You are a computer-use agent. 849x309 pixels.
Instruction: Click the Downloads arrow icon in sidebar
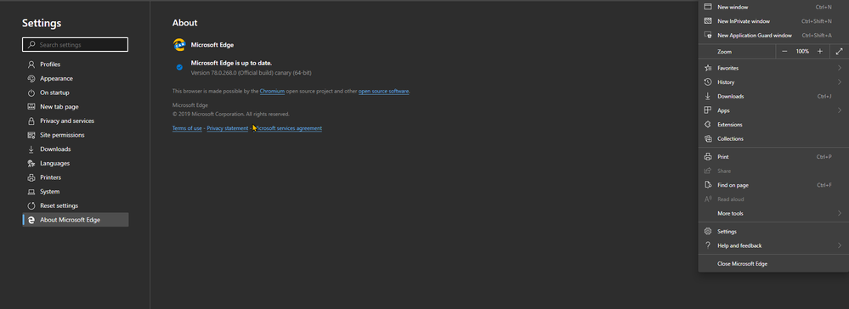31,149
